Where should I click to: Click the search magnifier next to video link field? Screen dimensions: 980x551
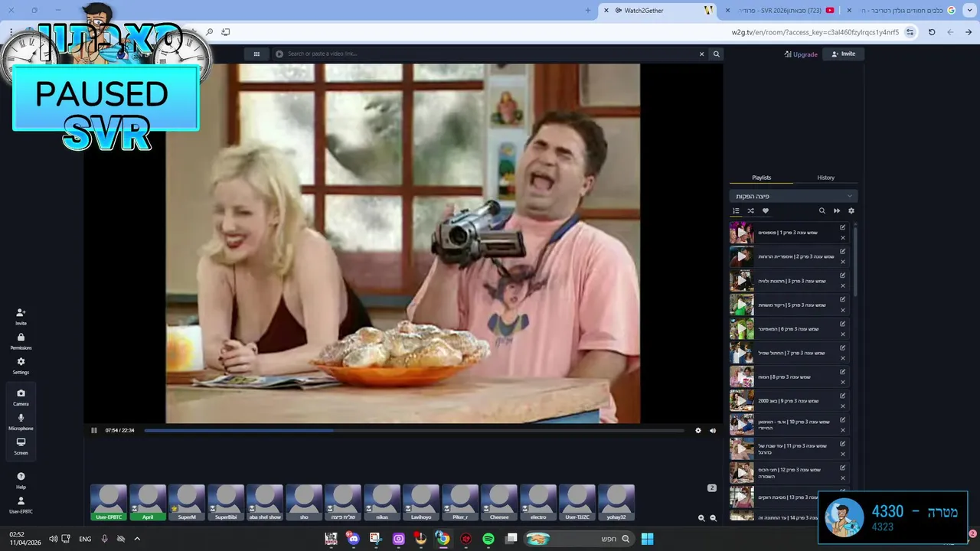[x=717, y=54]
